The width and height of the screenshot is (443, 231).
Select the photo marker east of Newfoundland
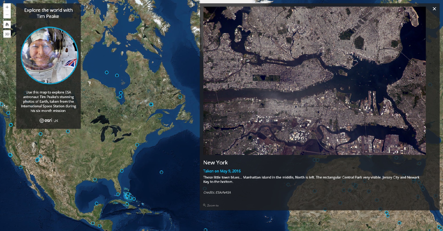pyautogui.click(x=180, y=97)
